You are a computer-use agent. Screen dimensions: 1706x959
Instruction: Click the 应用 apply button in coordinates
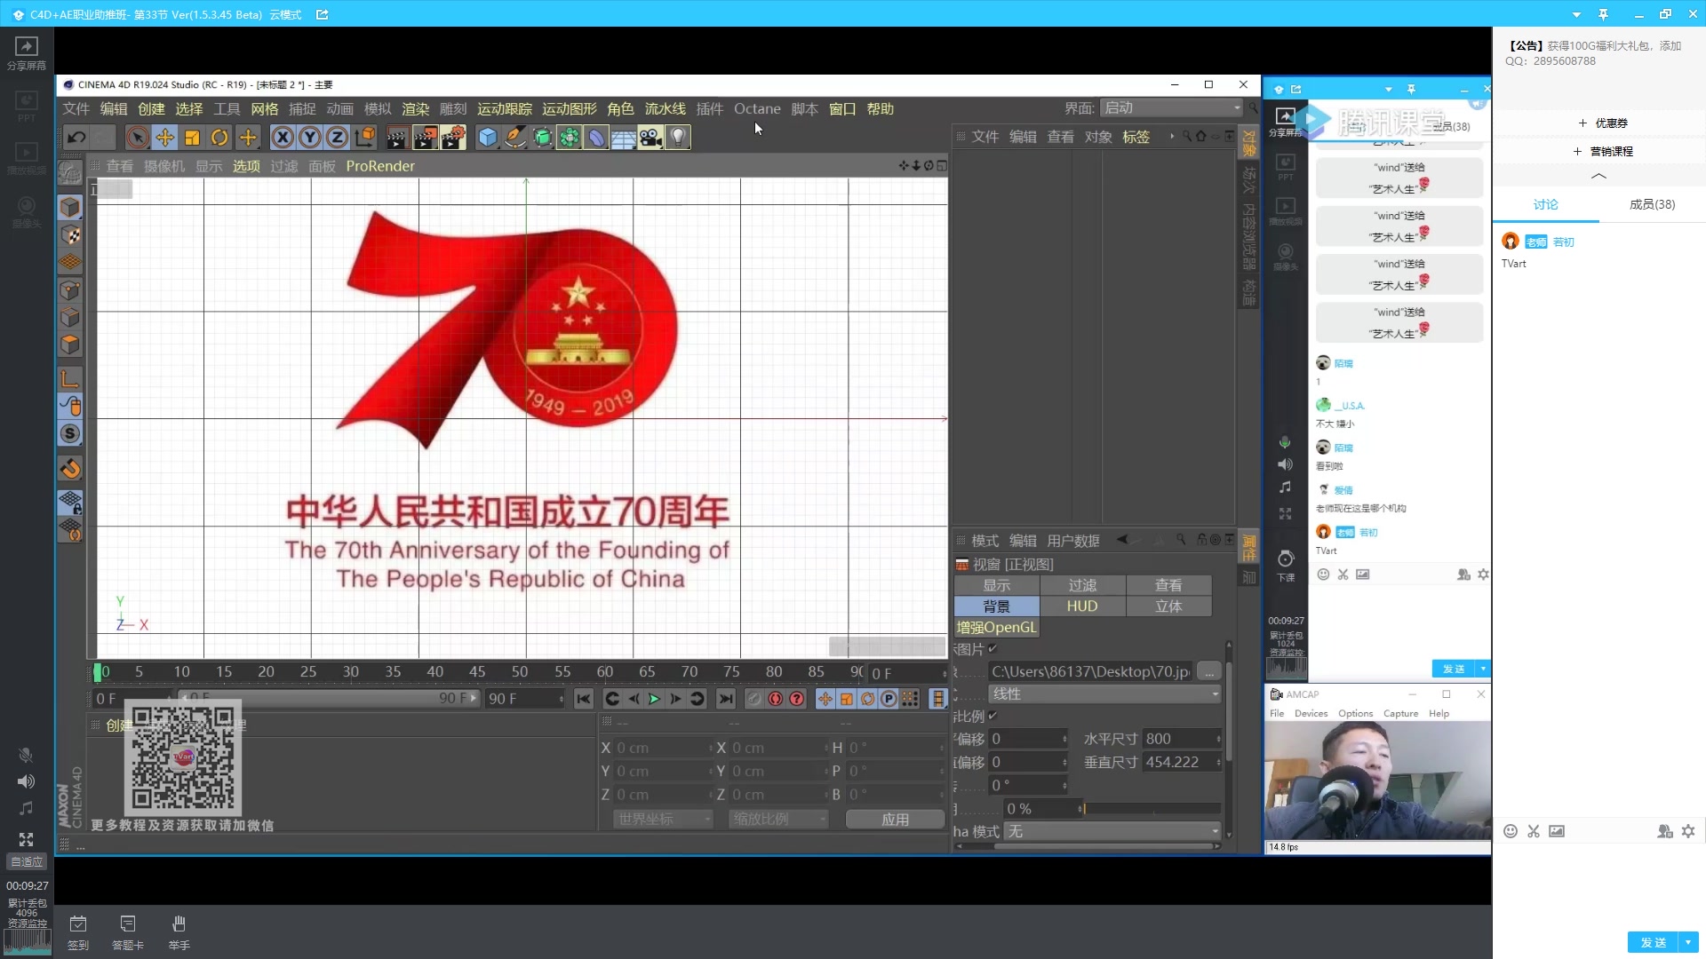point(895,819)
